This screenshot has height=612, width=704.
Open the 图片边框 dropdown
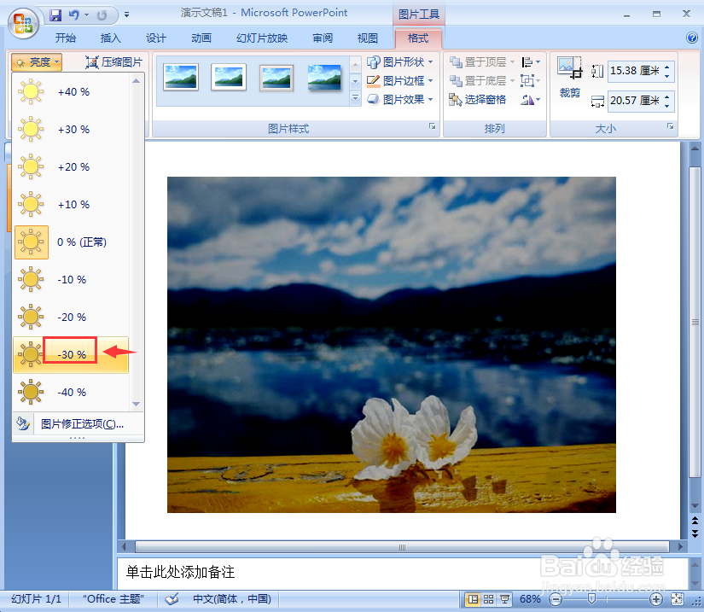pos(400,81)
